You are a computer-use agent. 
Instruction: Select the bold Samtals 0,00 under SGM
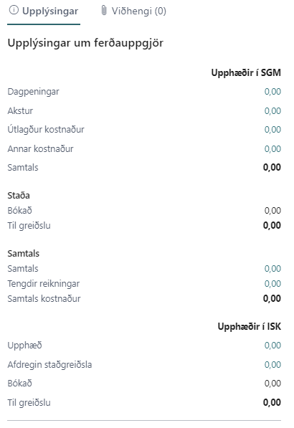pos(272,167)
